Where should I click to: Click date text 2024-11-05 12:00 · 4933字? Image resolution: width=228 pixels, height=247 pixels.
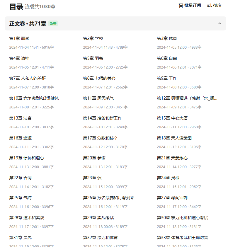coord(179,47)
